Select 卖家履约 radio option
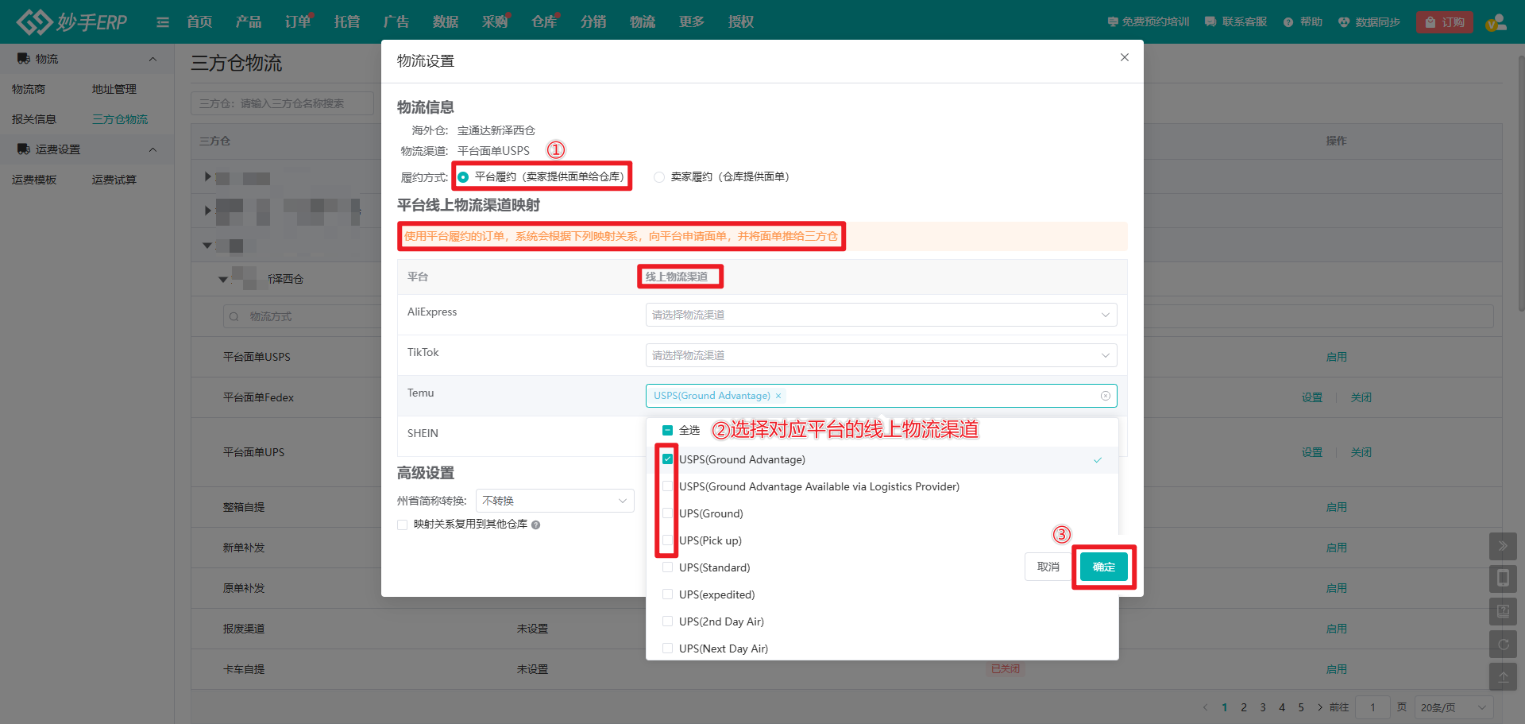The height and width of the screenshot is (724, 1525). coord(659,177)
